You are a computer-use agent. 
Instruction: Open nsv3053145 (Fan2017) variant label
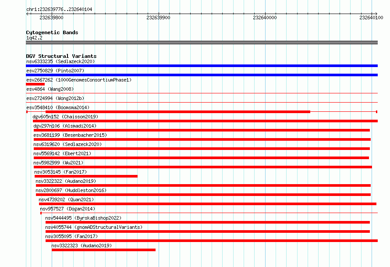pos(60,172)
